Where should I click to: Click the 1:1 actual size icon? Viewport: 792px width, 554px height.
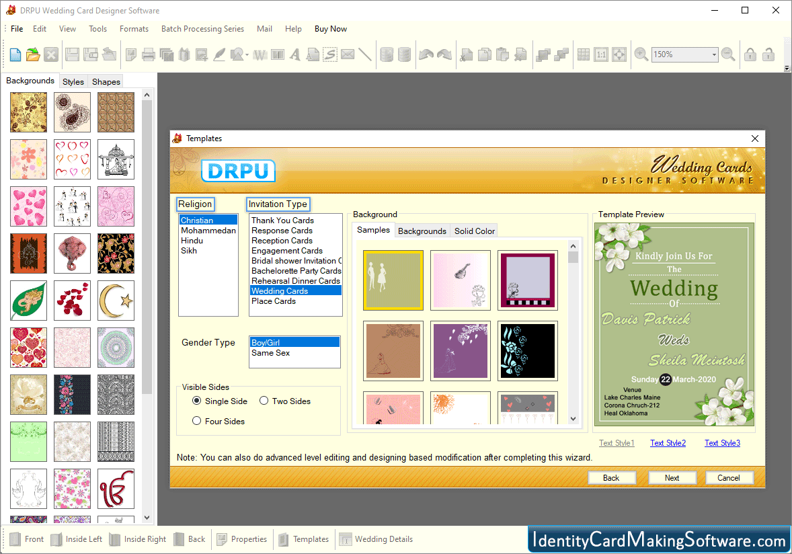tap(601, 54)
